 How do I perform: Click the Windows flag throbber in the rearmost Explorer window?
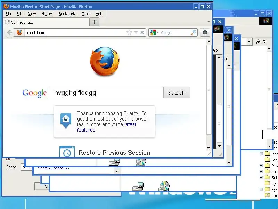tap(266, 21)
